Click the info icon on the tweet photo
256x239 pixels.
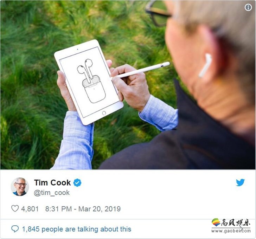pos(248,7)
